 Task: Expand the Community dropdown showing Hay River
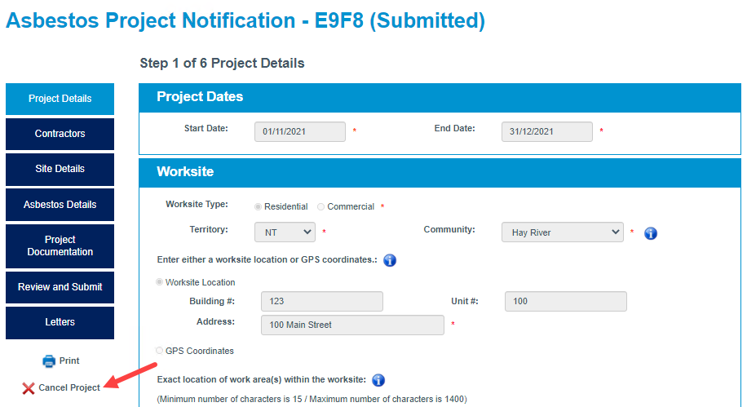pos(562,232)
